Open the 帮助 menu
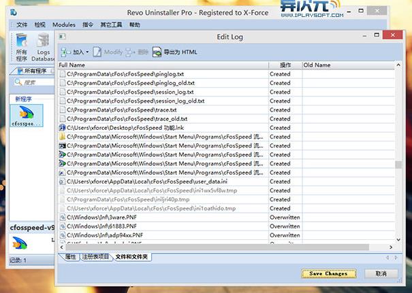This screenshot has width=412, height=293. pyautogui.click(x=135, y=25)
